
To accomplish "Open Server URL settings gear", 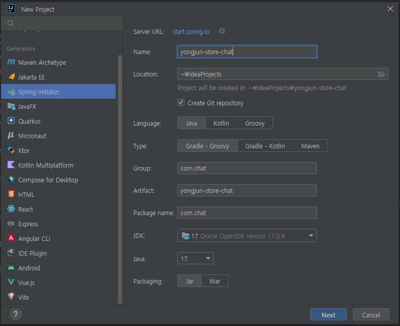I will pos(222,31).
